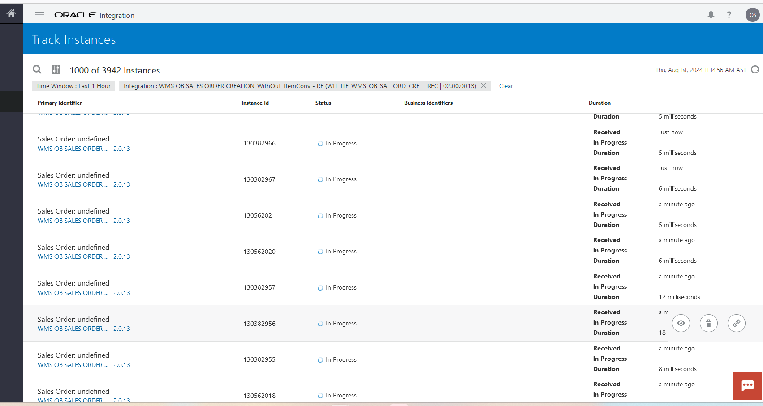Click the Home icon in sidebar
The height and width of the screenshot is (406, 763).
click(x=11, y=13)
